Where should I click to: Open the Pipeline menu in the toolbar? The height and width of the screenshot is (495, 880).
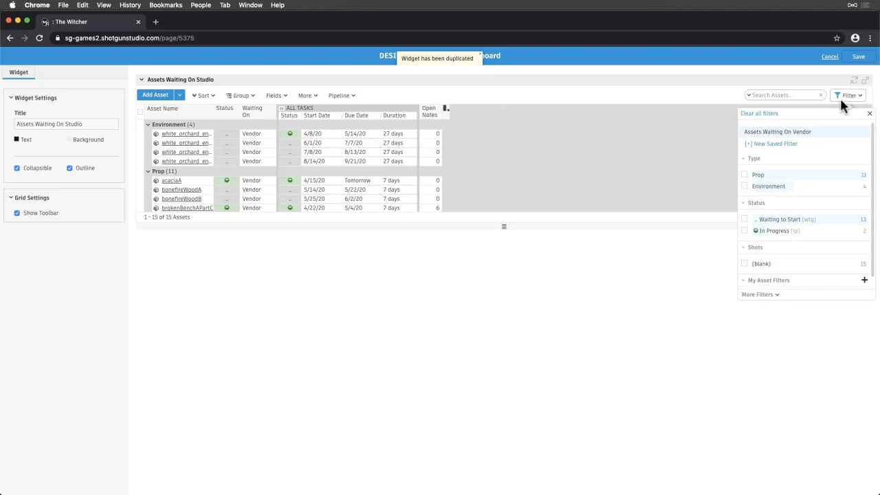tap(342, 96)
